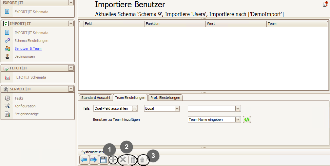Go to Schema Einstellungen
330x166 pixels.
click(x=31, y=40)
